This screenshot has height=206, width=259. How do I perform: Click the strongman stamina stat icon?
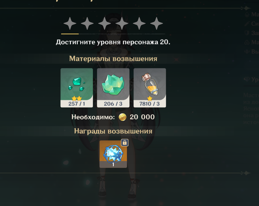247,52
